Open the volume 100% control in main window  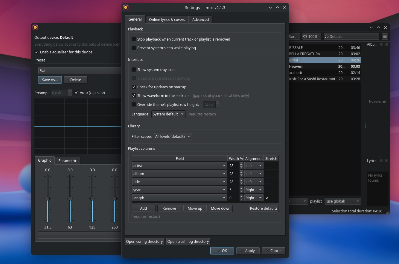[312, 36]
